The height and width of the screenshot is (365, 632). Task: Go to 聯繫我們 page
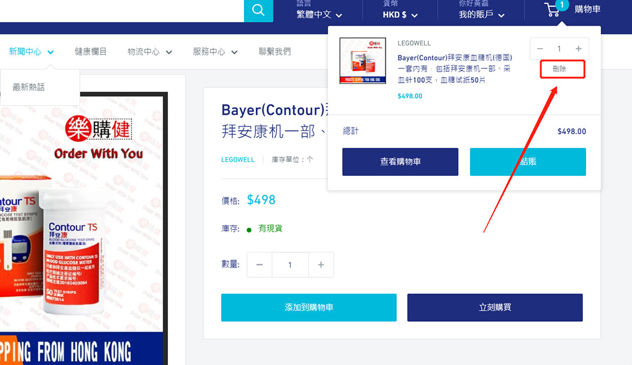[x=275, y=52]
